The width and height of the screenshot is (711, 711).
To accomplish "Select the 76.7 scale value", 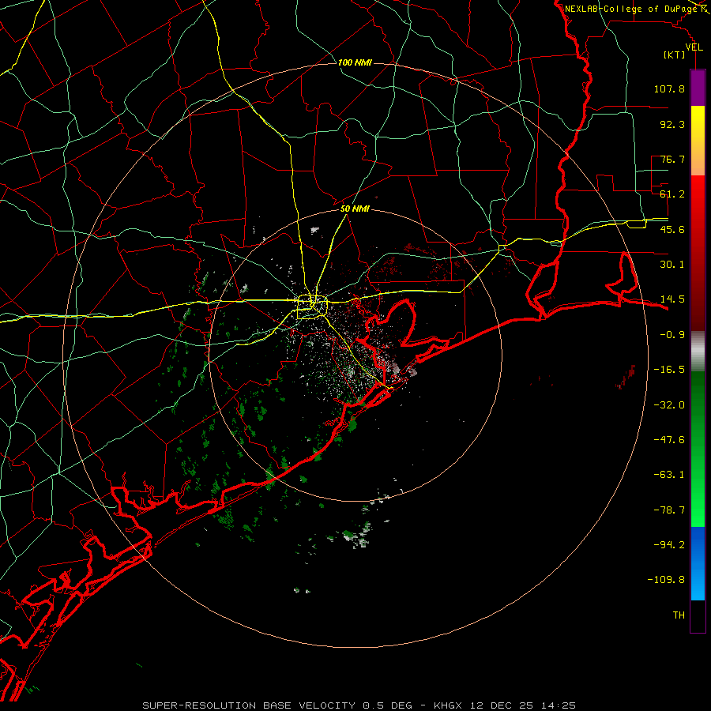I will click(672, 159).
